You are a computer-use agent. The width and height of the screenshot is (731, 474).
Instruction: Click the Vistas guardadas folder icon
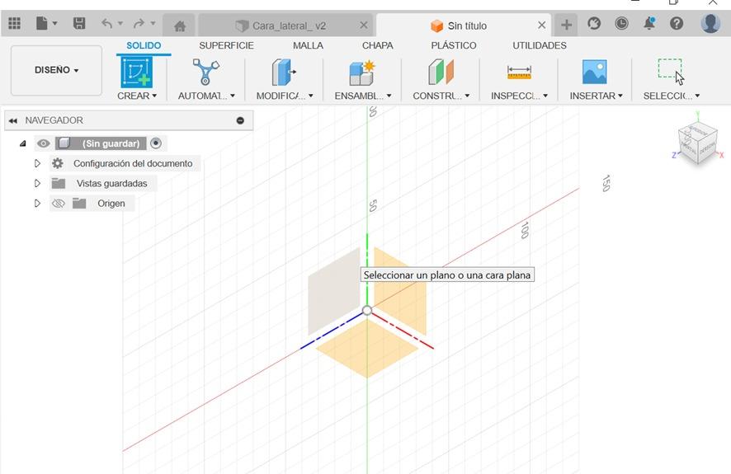click(x=59, y=183)
